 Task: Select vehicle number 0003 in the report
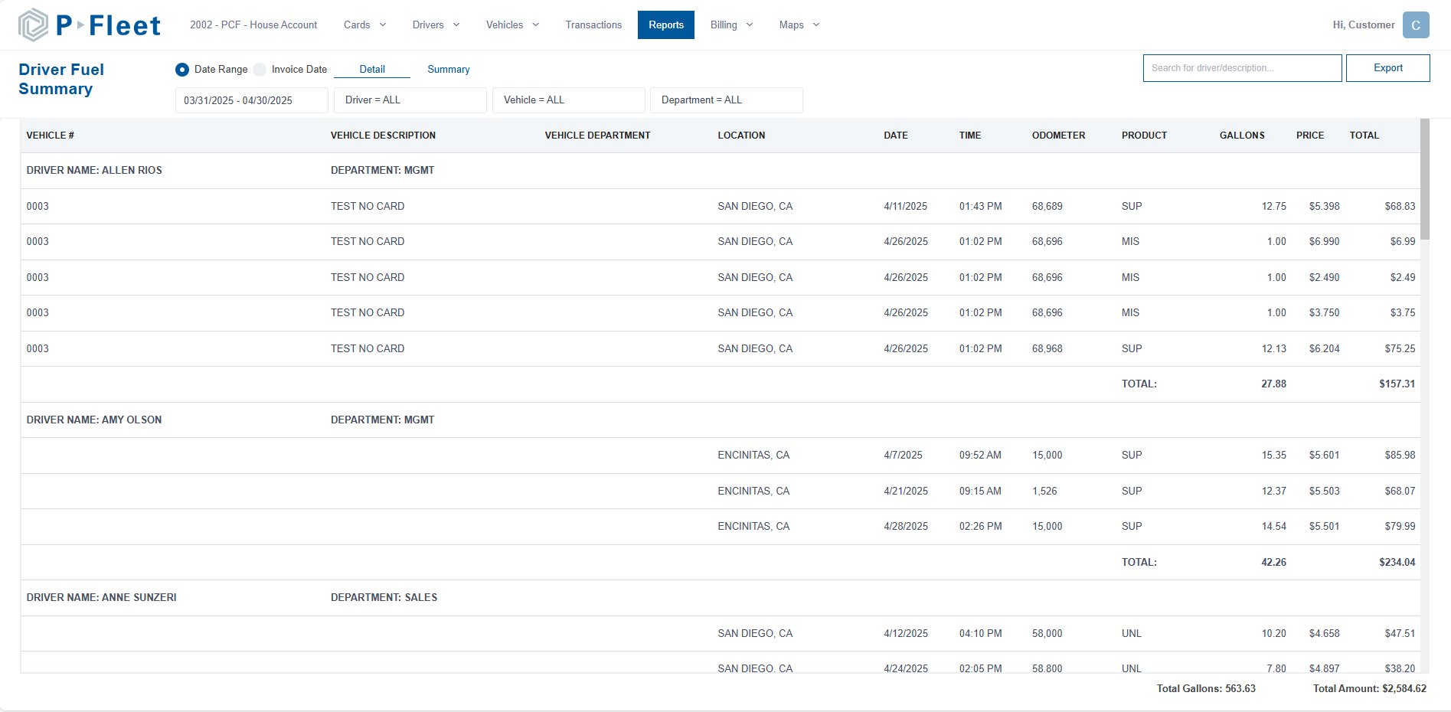coord(37,206)
